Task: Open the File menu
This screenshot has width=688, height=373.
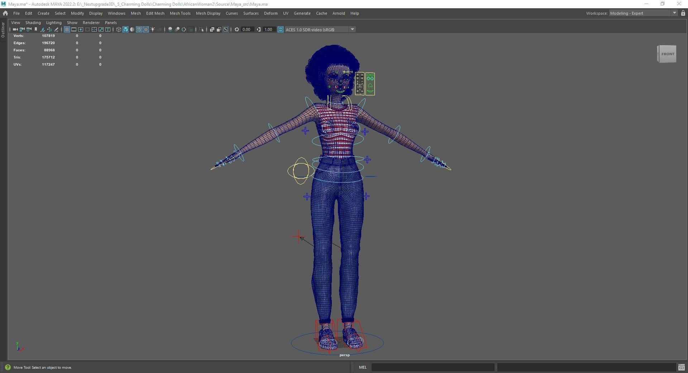Action: click(x=16, y=13)
